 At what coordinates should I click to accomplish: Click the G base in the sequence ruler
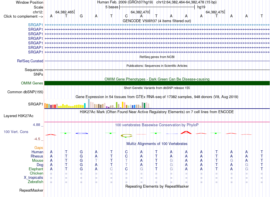pos(81,16)
